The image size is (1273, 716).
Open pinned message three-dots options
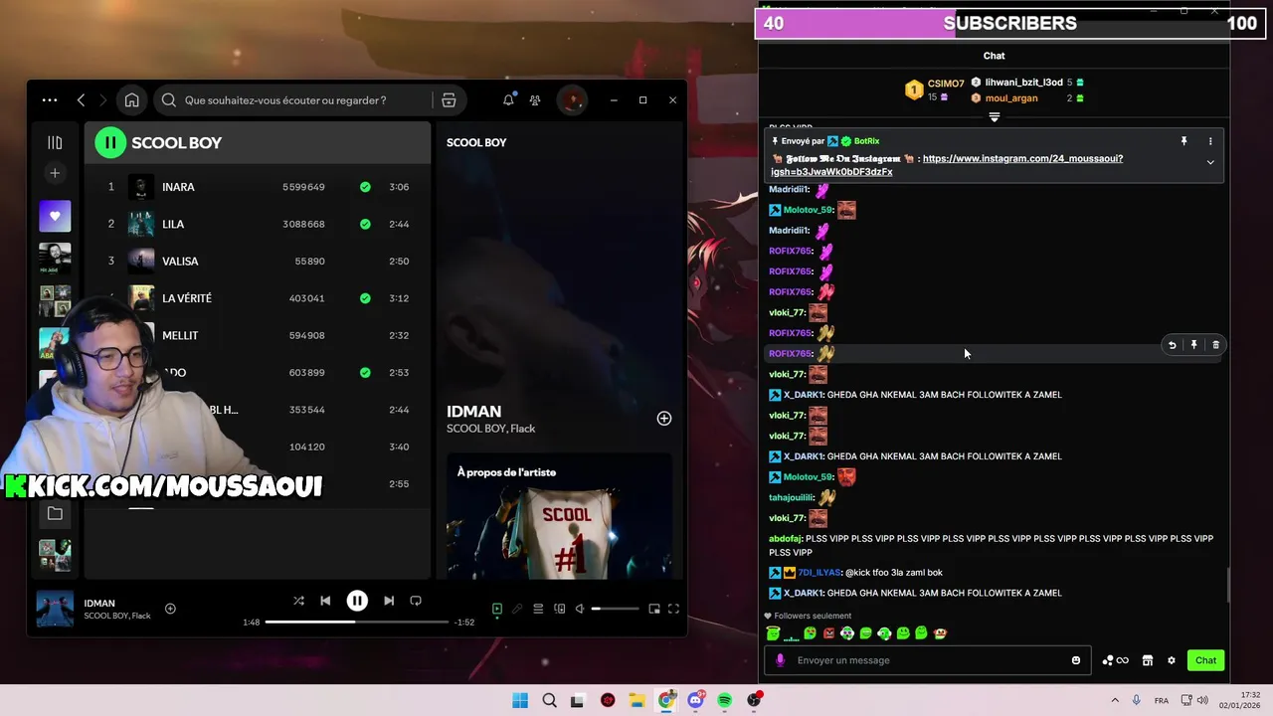click(x=1210, y=141)
